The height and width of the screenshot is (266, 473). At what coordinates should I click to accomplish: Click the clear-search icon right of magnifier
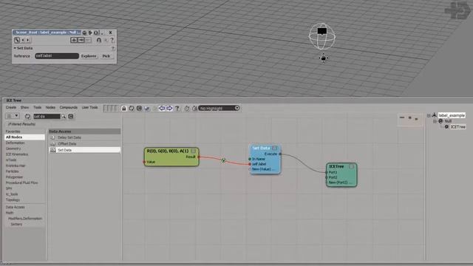click(x=71, y=117)
